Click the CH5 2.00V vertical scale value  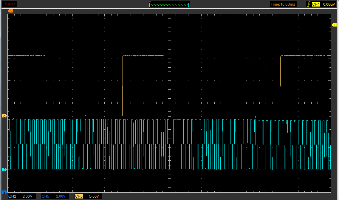(x=61, y=196)
